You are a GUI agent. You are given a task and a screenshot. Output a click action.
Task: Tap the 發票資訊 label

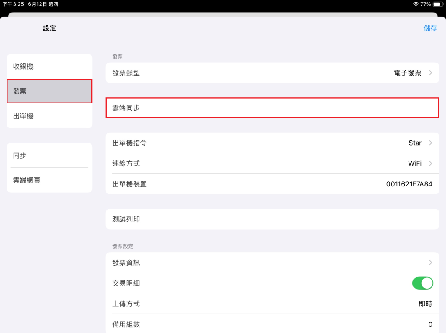click(126, 263)
